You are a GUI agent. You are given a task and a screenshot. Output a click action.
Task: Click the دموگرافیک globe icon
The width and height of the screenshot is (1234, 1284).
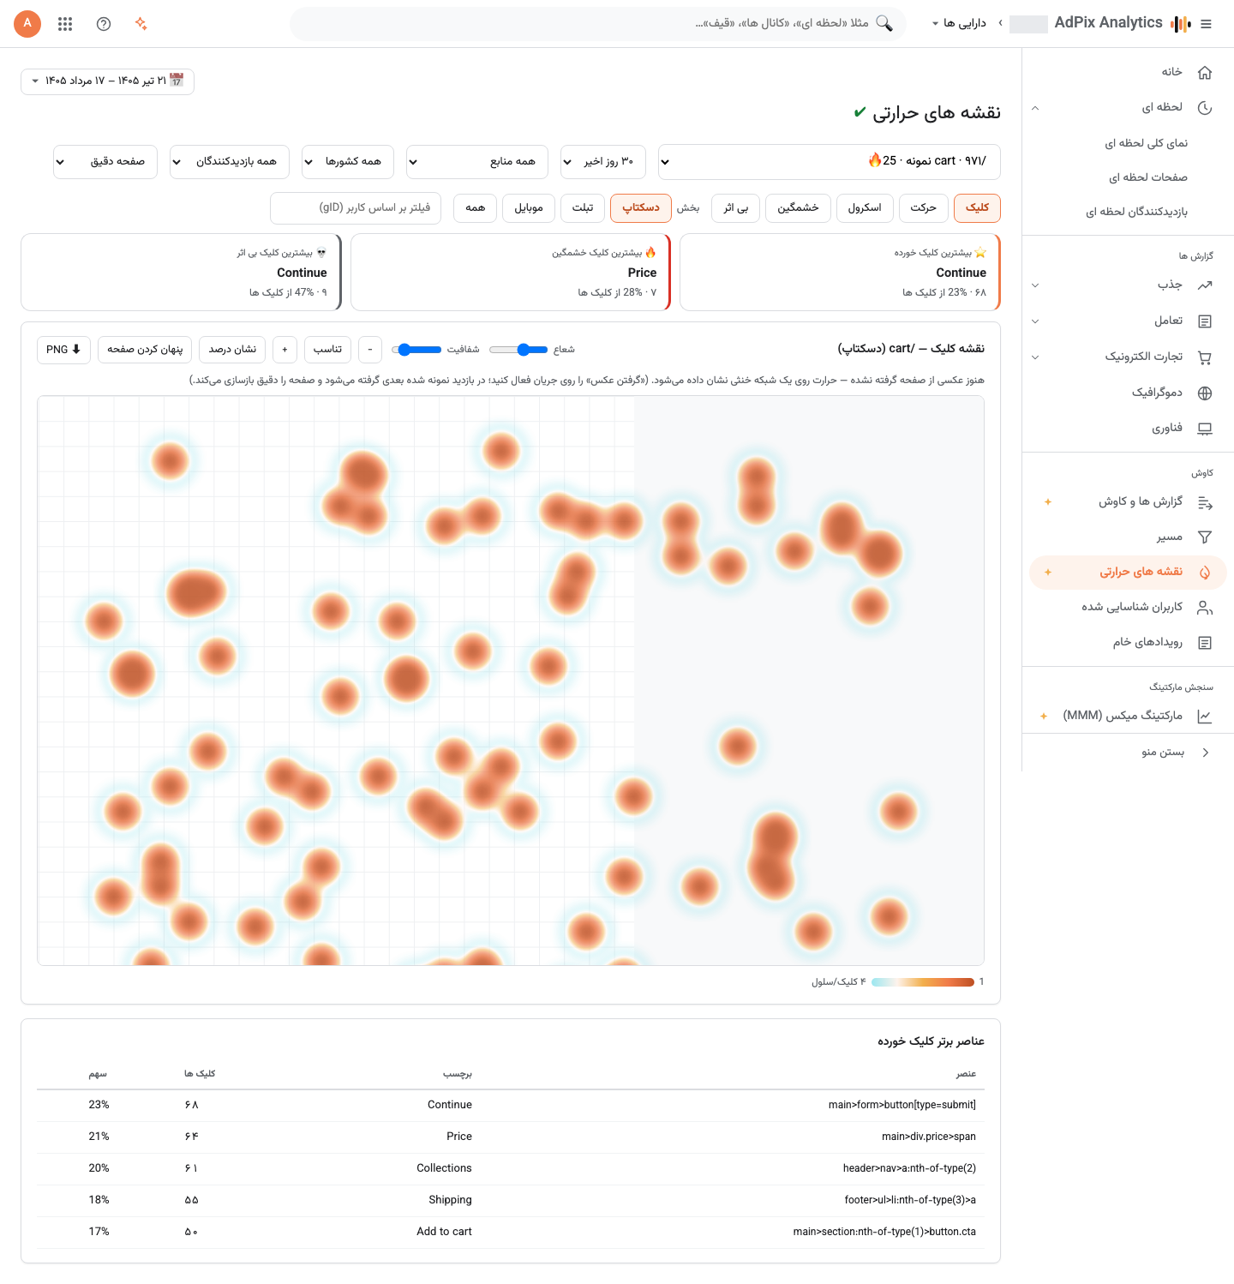point(1205,393)
